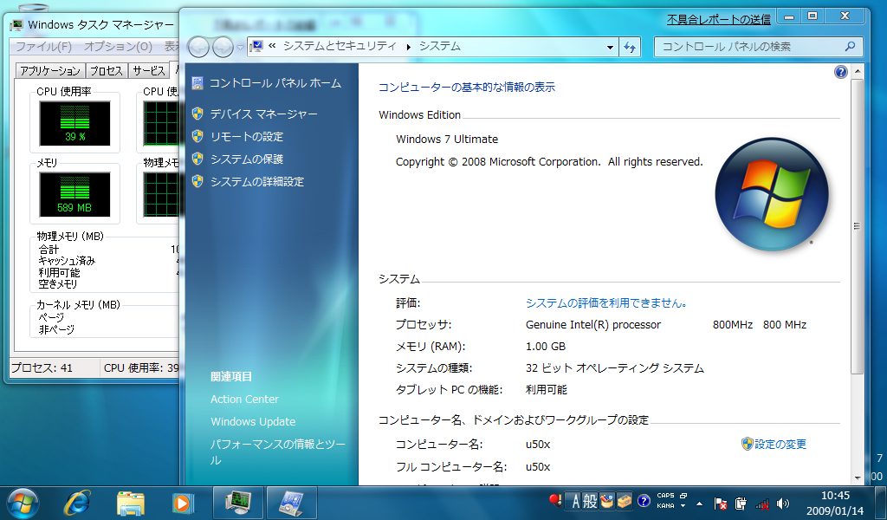
Task: Click the scroll up arrow in the System window
Action: pos(857,71)
